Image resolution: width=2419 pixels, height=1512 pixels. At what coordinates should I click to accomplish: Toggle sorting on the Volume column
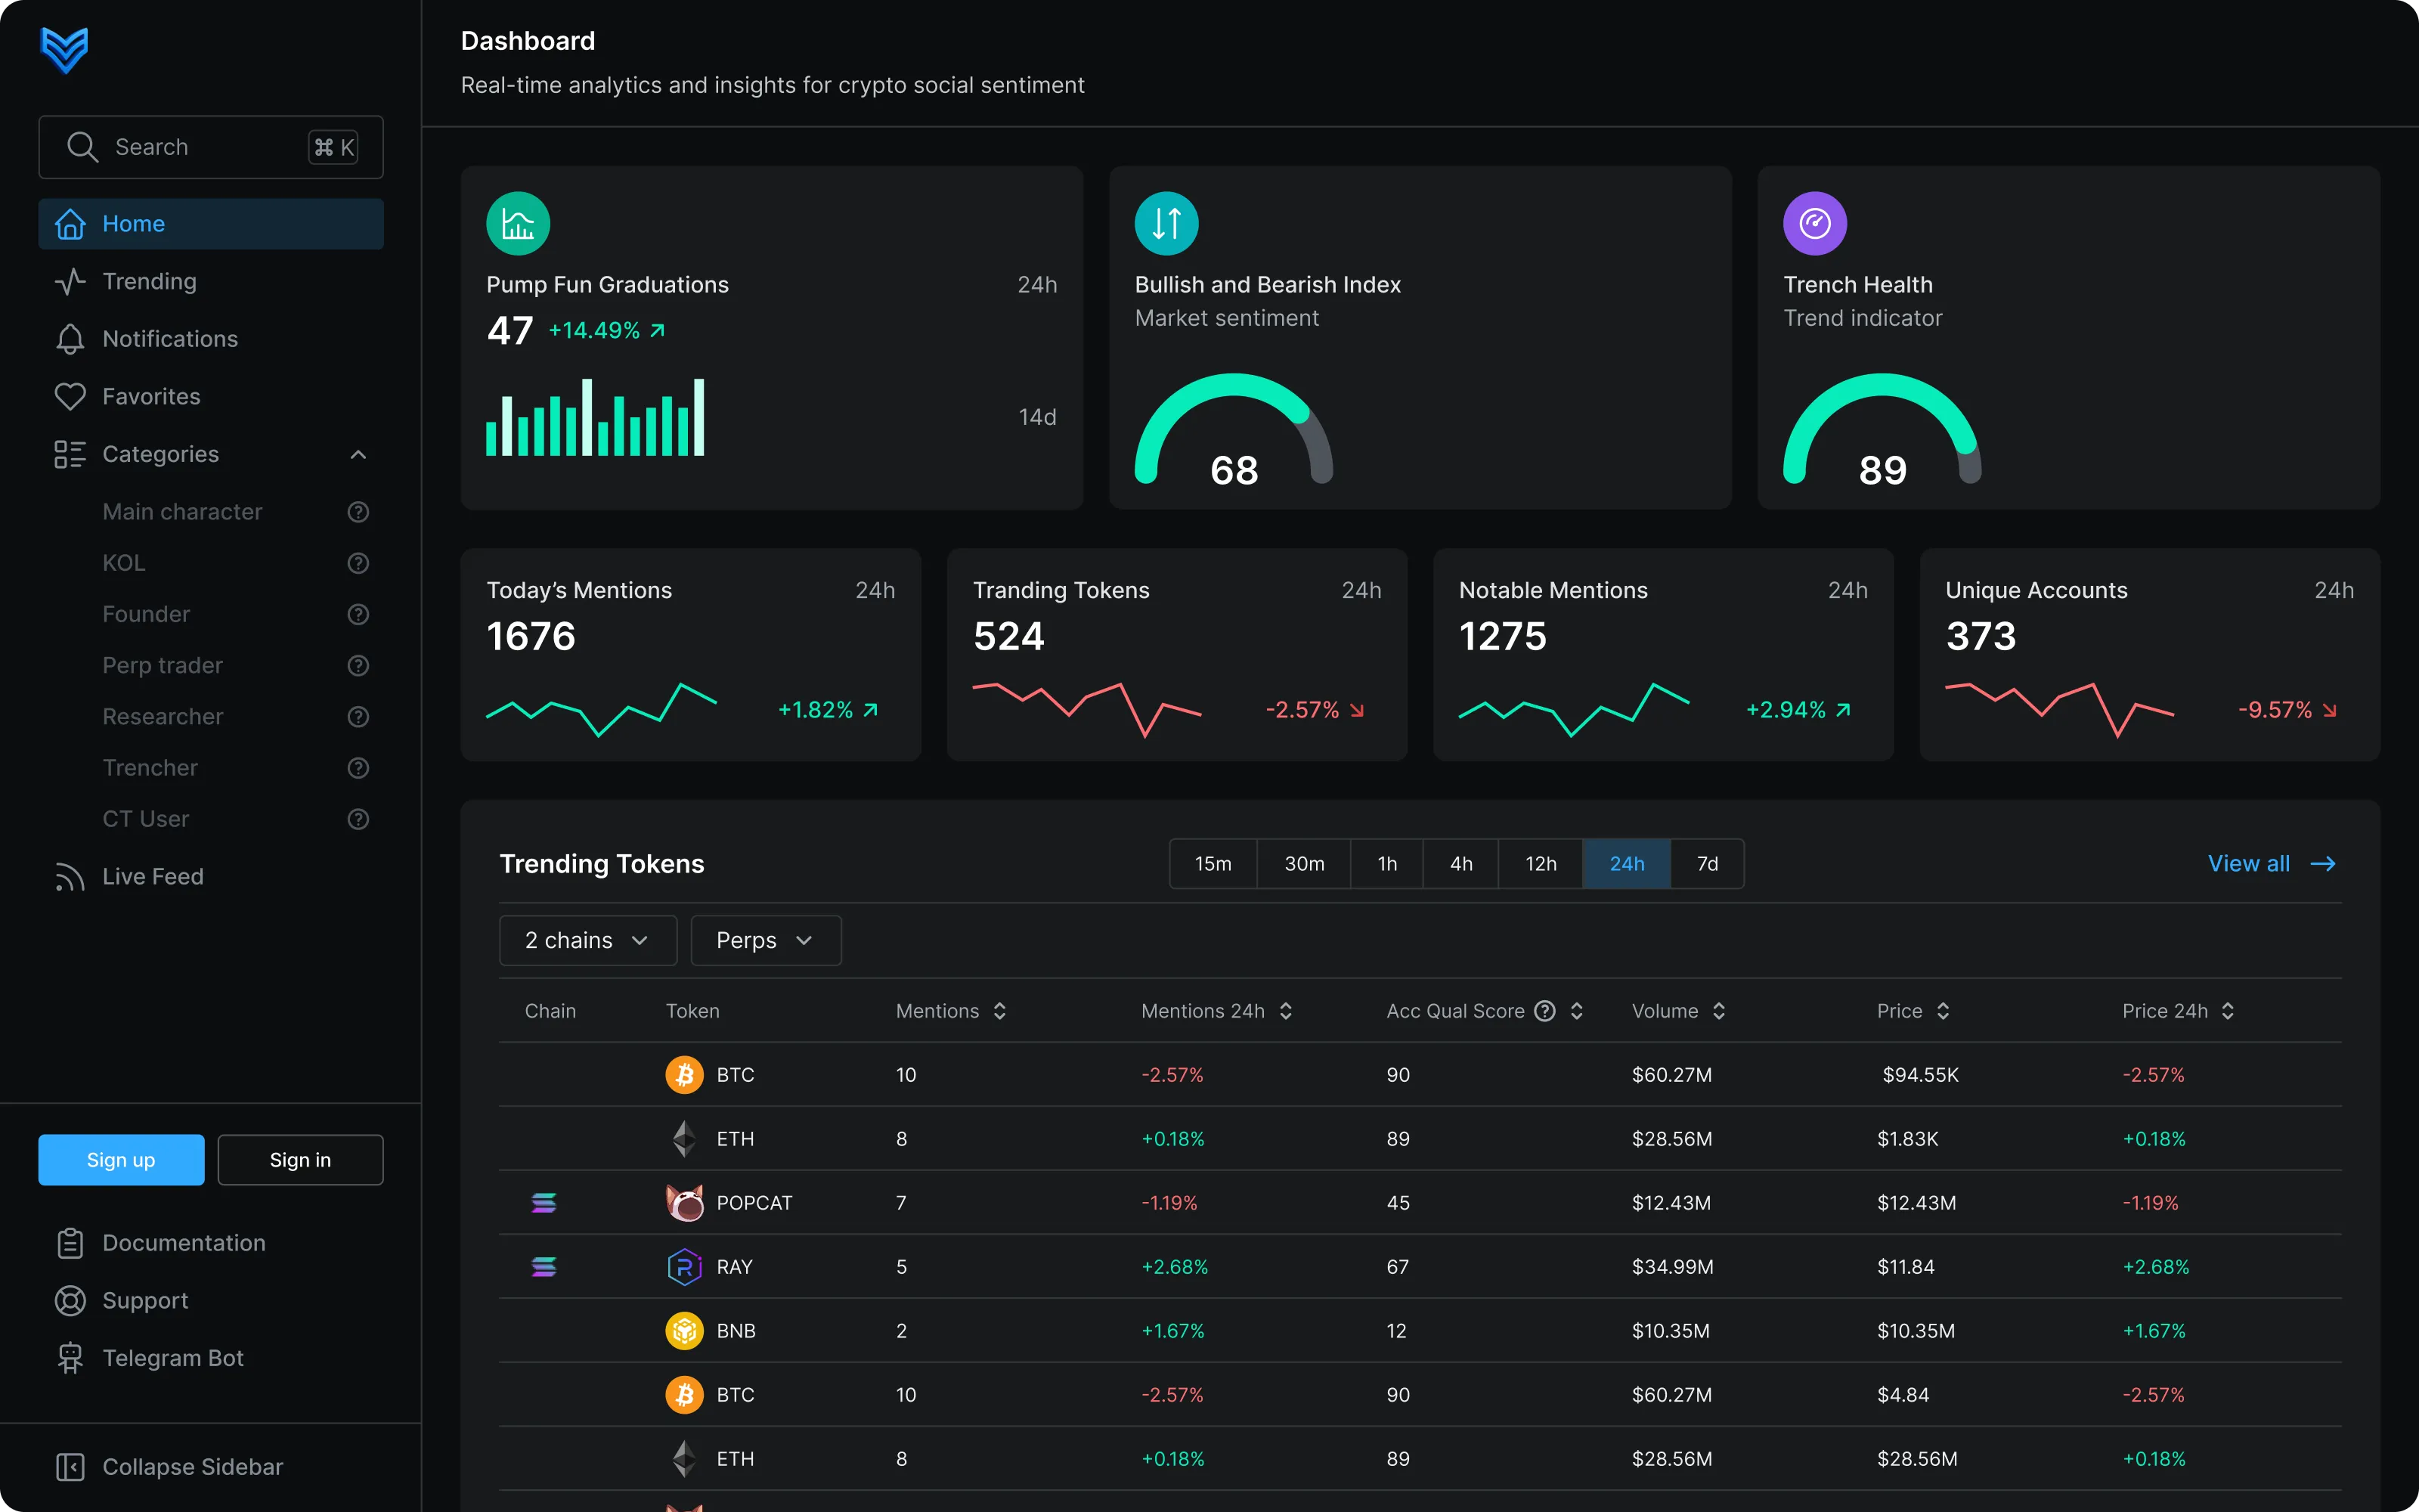[x=1718, y=1011]
